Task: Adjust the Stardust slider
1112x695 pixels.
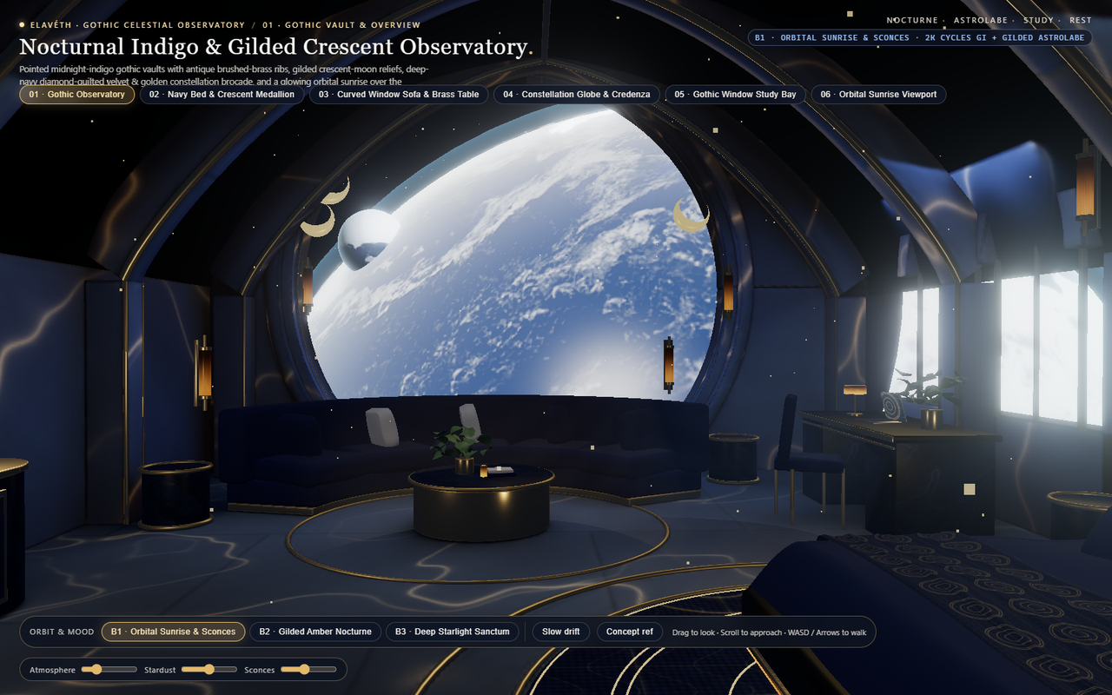Action: (209, 669)
